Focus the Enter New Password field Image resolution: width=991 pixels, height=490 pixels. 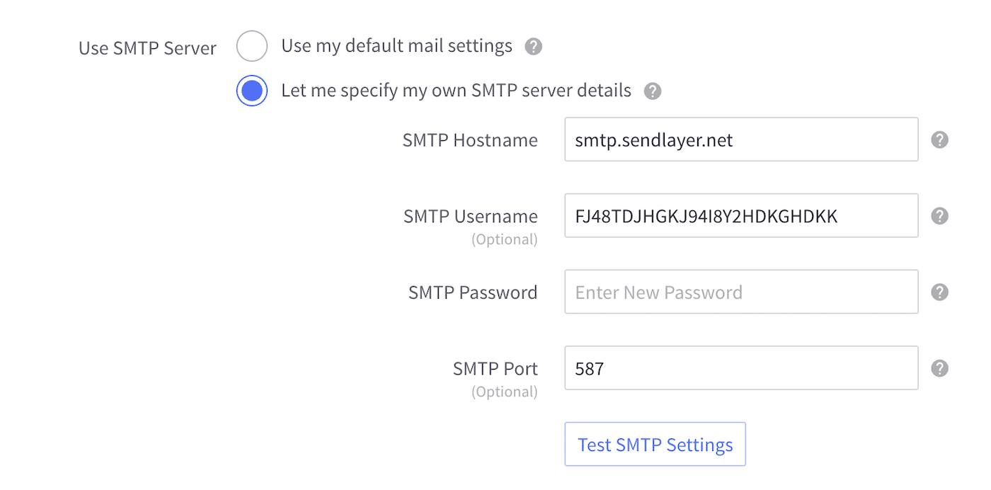pos(741,292)
